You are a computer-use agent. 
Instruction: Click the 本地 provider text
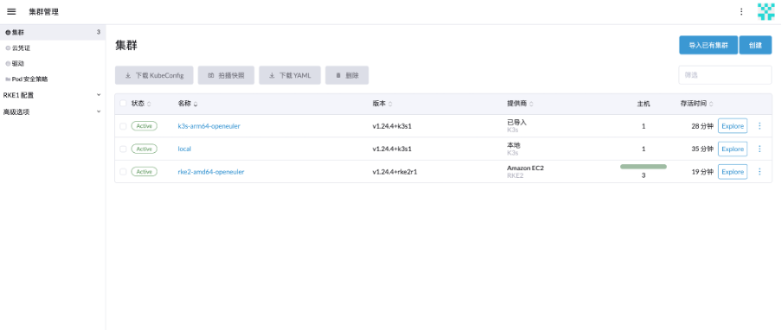tap(514, 145)
